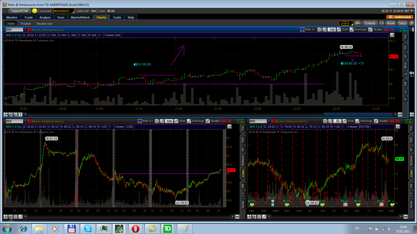Click the printer icon in toolbar
Viewport: 417px width, 234px height.
pos(382,23)
